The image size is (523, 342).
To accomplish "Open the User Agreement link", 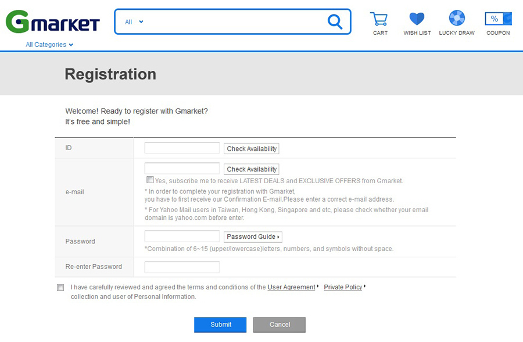I will click(291, 287).
